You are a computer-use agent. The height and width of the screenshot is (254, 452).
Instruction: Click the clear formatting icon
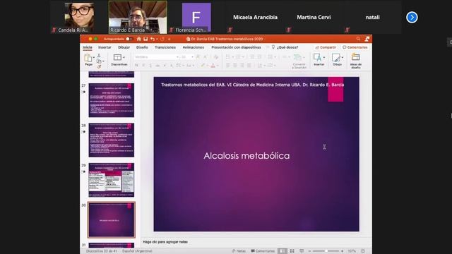(215, 57)
